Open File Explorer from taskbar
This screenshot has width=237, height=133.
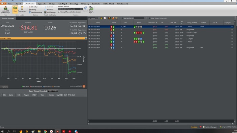point(39,131)
